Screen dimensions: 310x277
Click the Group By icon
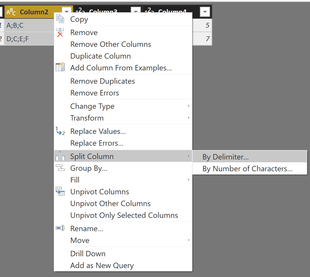(60, 168)
